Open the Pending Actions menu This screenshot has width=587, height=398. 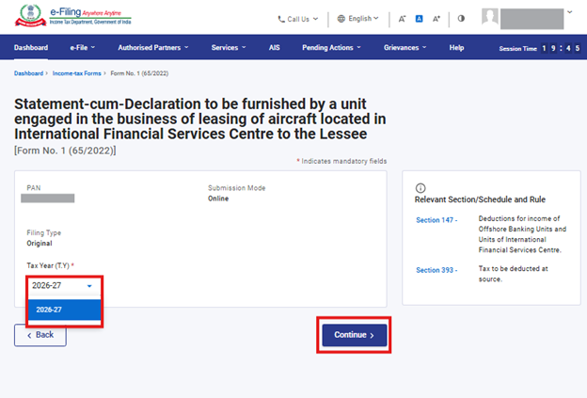coord(331,47)
